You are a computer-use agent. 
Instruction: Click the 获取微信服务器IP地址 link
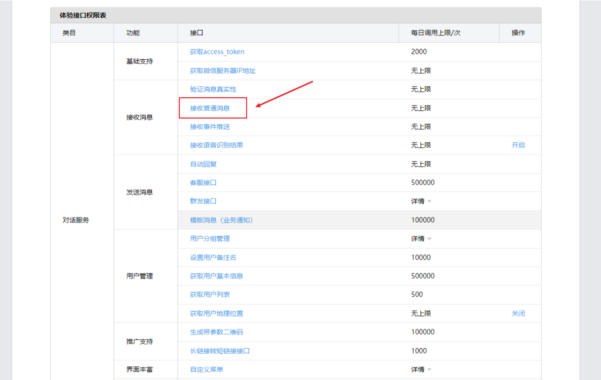(x=223, y=70)
